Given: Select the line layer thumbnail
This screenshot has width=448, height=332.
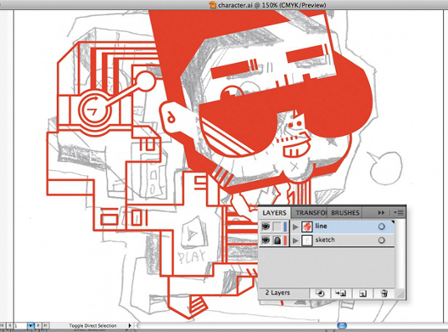Looking at the screenshot, I should point(306,226).
